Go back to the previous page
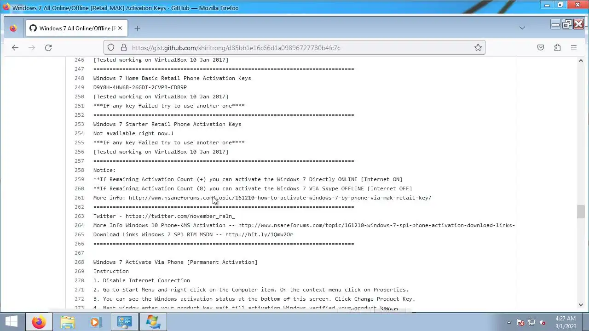The height and width of the screenshot is (331, 589). pyautogui.click(x=15, y=47)
